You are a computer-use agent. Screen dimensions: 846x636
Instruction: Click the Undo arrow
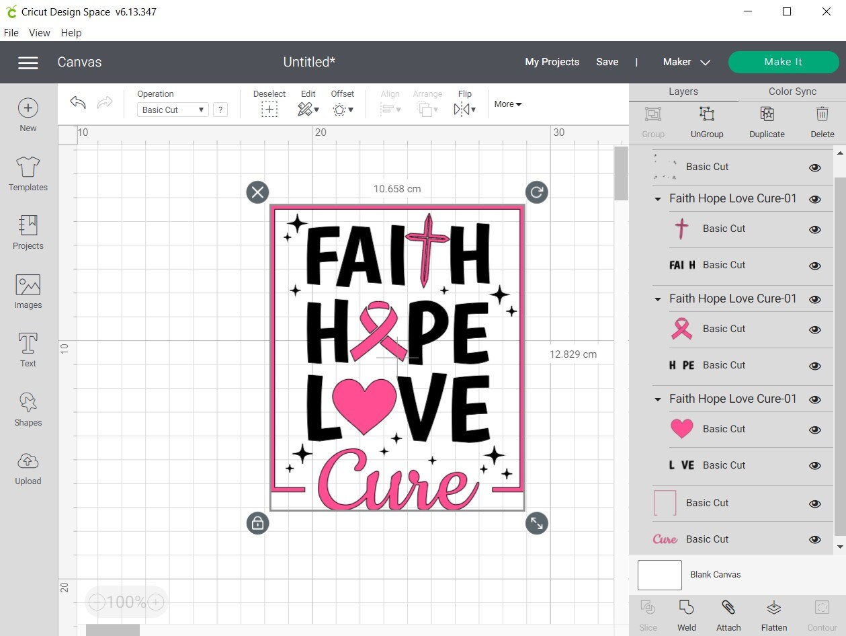coord(77,102)
